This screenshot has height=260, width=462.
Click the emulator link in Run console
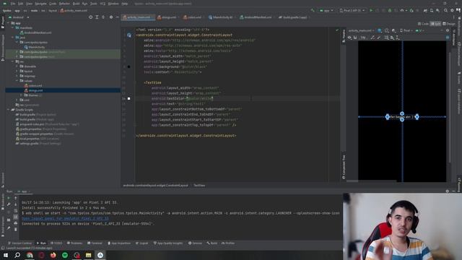[65, 218]
